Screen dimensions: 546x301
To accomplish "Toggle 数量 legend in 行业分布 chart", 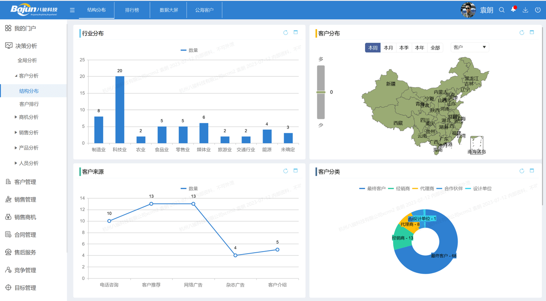I will [189, 50].
